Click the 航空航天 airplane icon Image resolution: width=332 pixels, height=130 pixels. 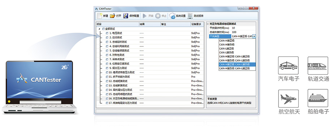tap(288, 99)
